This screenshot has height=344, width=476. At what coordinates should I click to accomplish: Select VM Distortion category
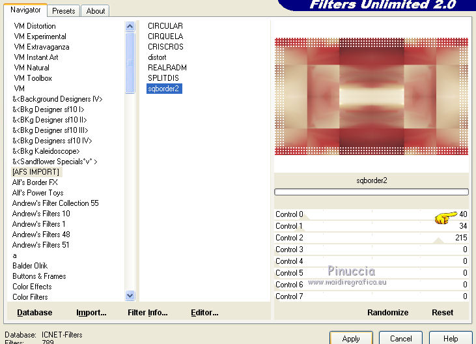pyautogui.click(x=35, y=26)
